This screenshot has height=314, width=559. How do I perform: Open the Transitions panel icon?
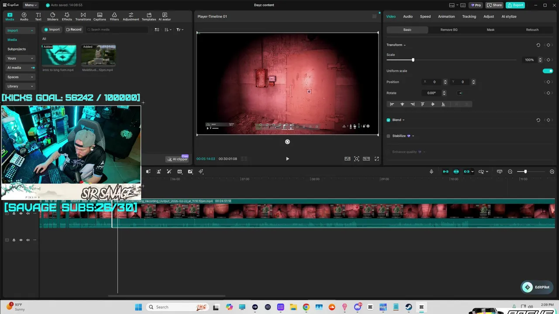pyautogui.click(x=83, y=17)
